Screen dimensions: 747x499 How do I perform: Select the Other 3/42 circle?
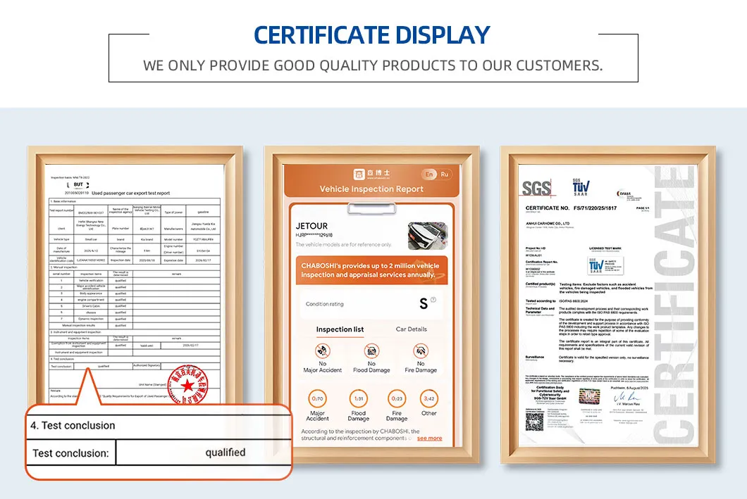click(x=428, y=398)
